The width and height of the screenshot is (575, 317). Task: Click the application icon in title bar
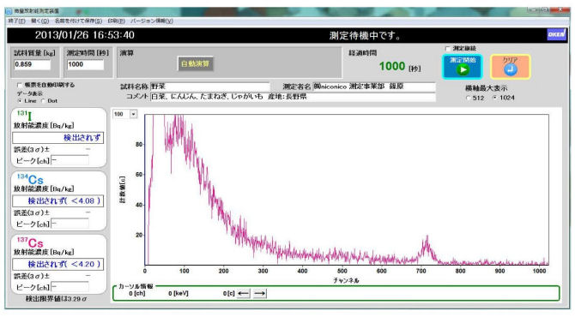(x=9, y=11)
